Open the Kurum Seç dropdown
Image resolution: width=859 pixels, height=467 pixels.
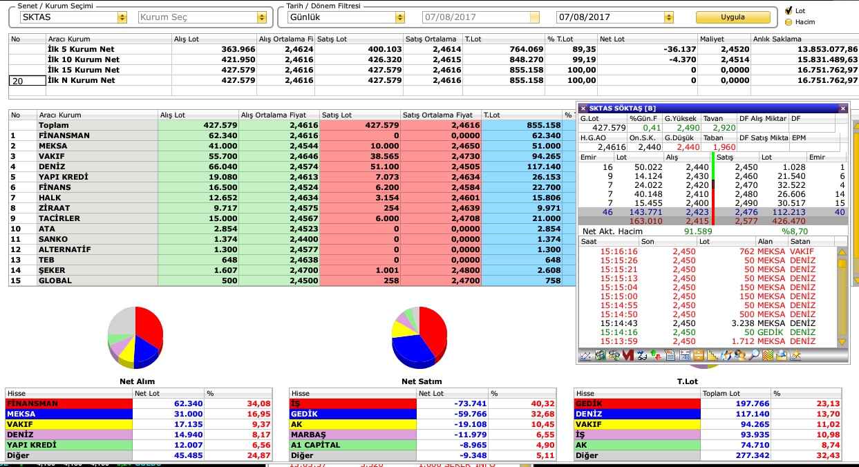[x=262, y=17]
